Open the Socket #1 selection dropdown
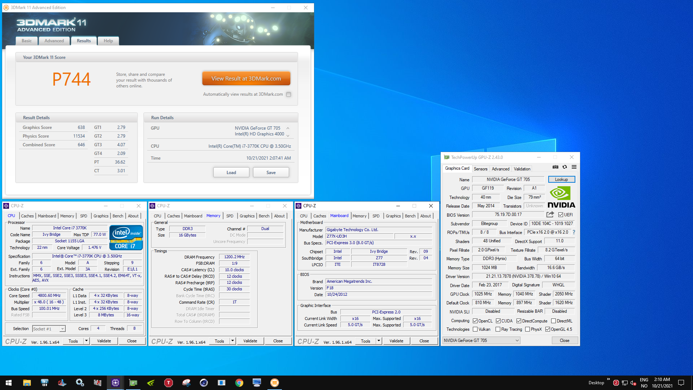The height and width of the screenshot is (390, 693). (x=49, y=329)
